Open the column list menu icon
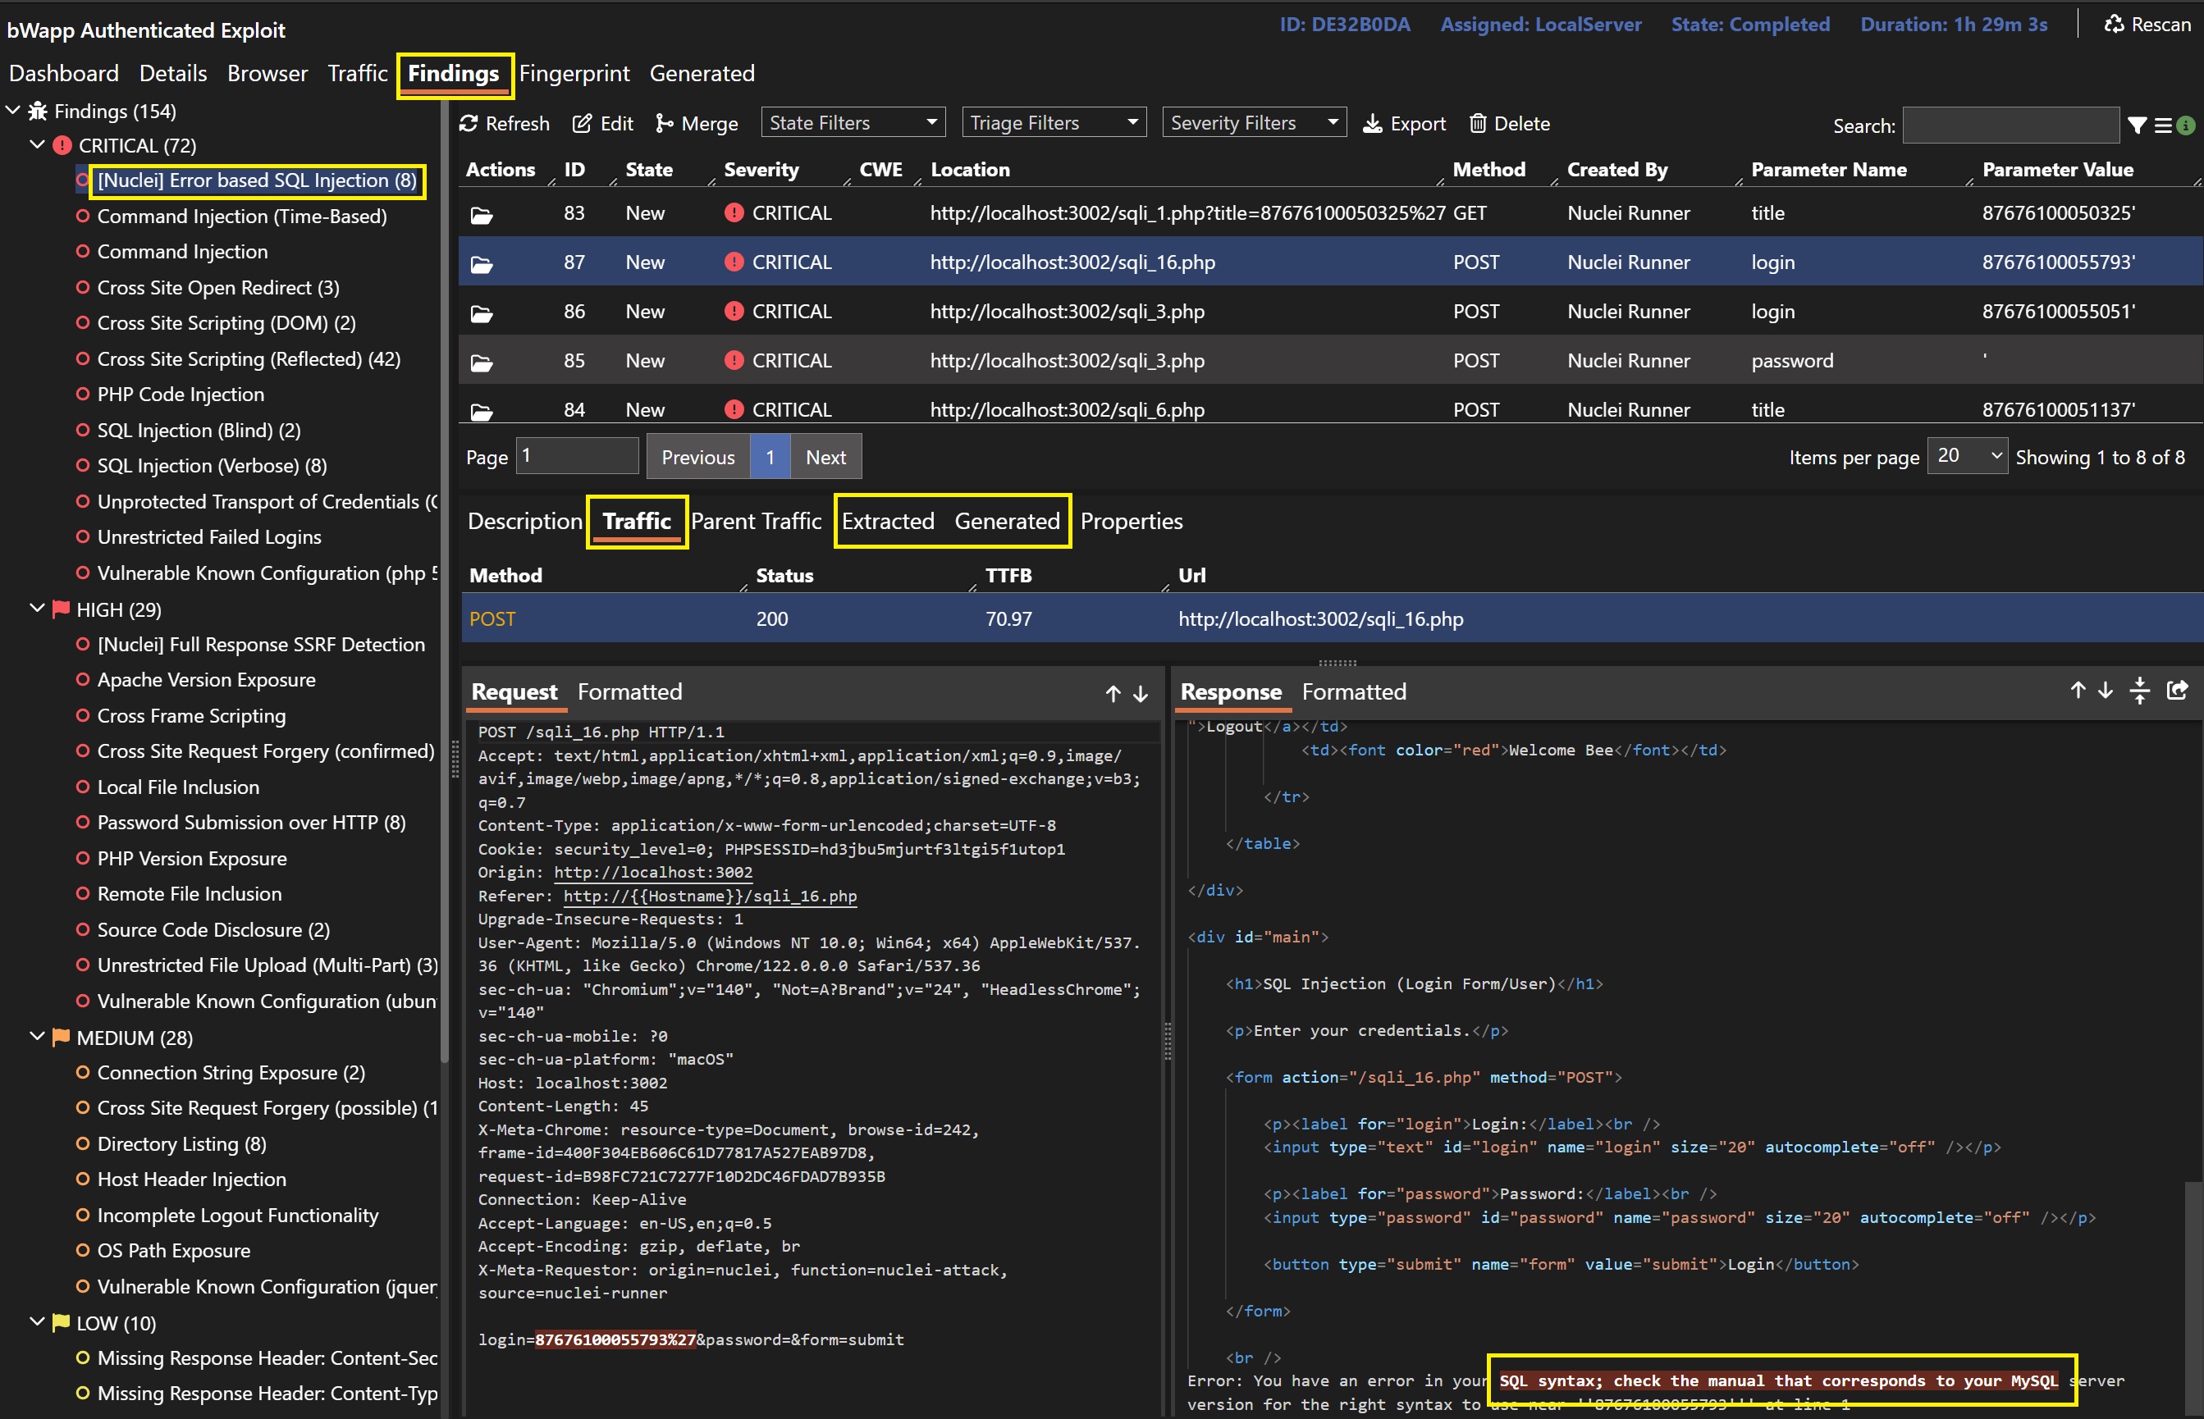Viewport: 2204px width, 1419px height. (2162, 125)
